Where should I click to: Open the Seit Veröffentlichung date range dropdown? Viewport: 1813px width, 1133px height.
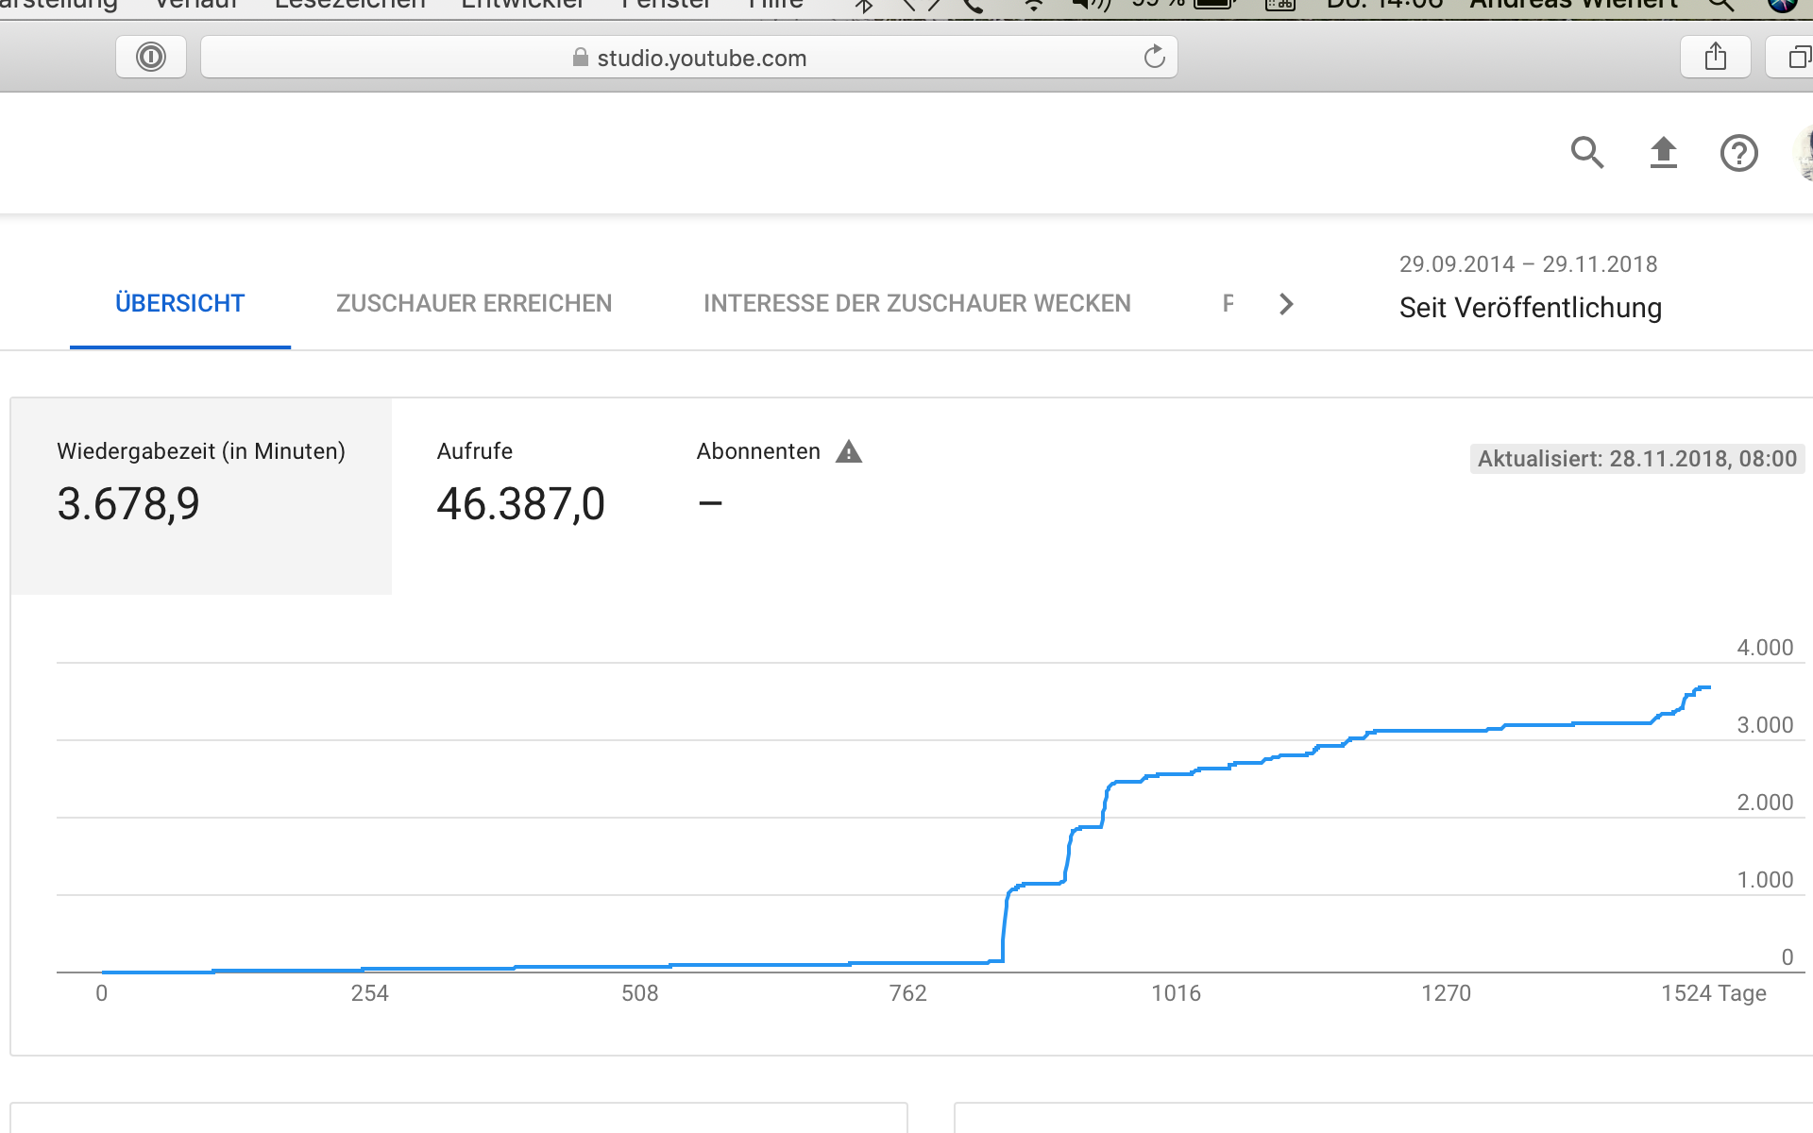(x=1530, y=307)
